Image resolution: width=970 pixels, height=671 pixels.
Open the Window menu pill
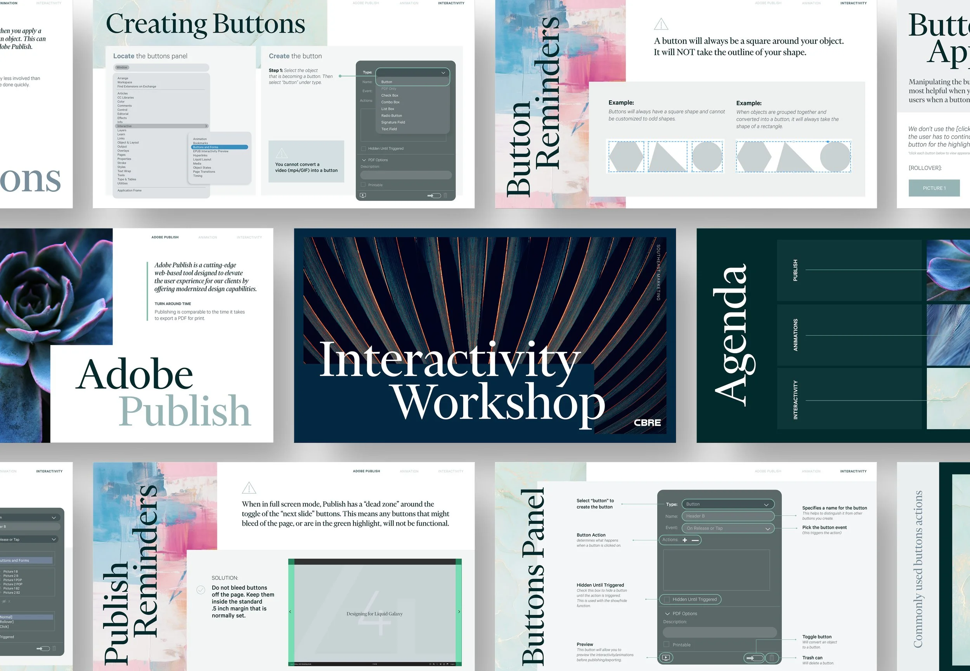[x=122, y=67]
